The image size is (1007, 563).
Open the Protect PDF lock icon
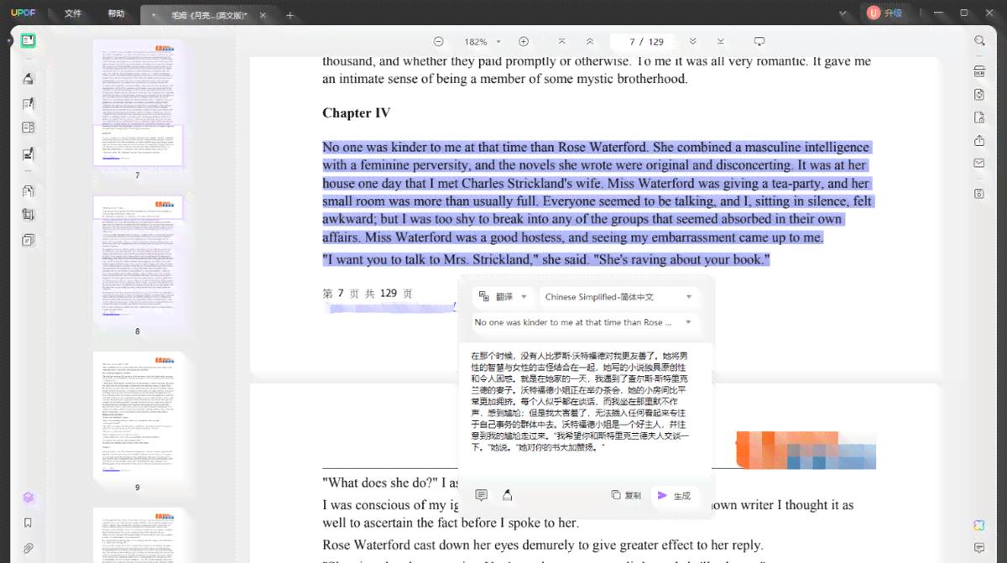(979, 117)
